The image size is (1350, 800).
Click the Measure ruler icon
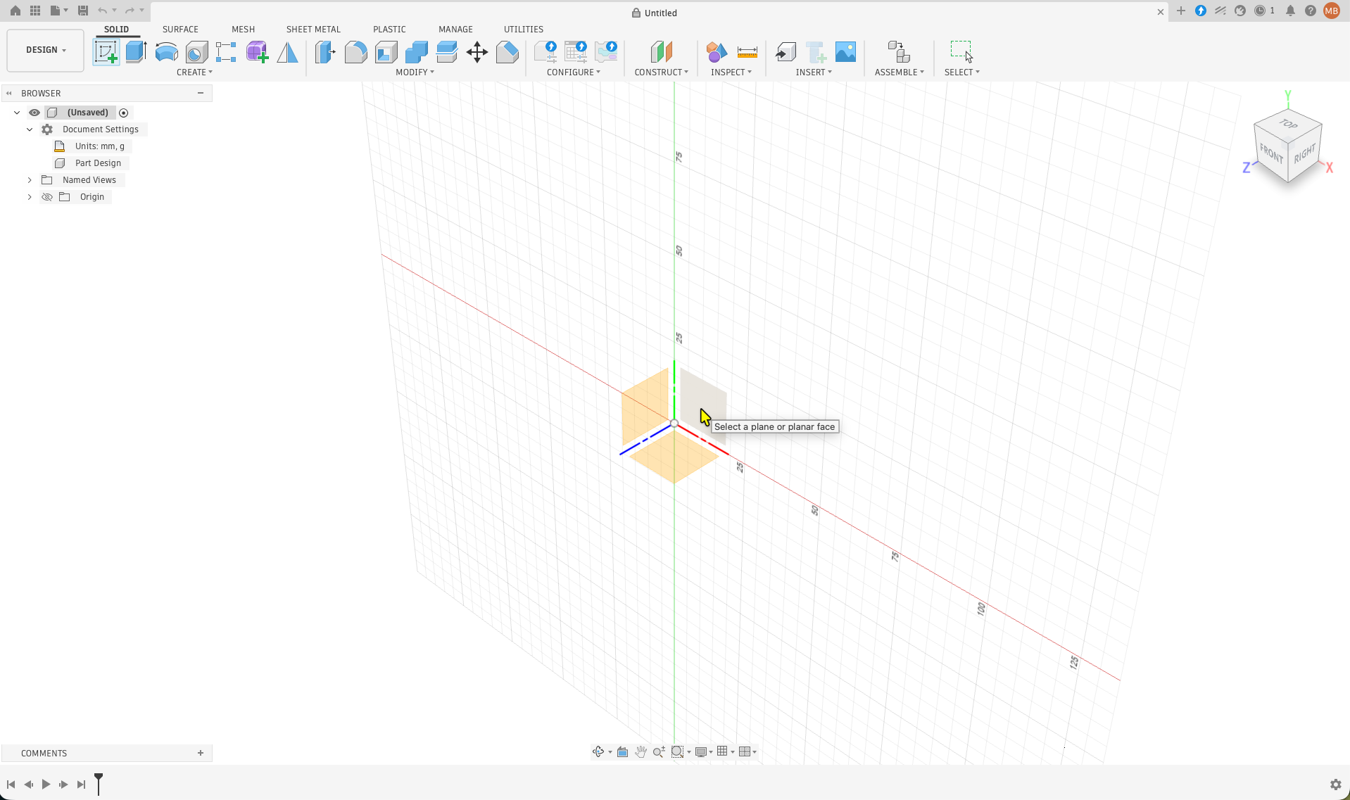[747, 52]
